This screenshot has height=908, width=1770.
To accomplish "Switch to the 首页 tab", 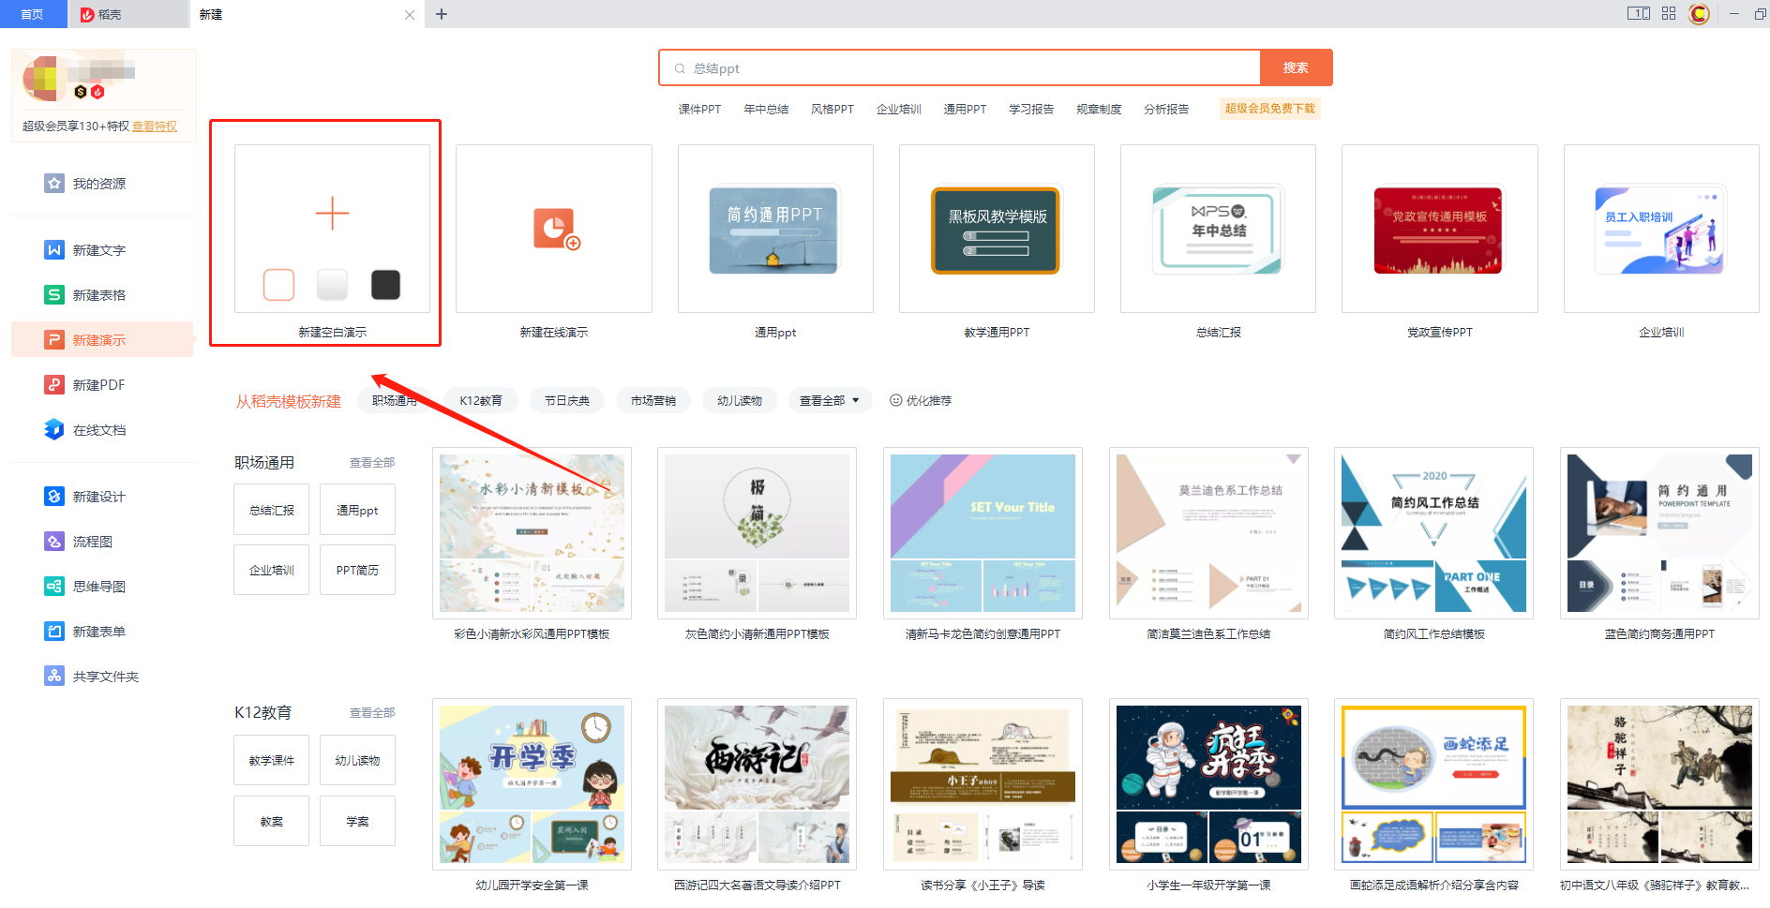I will pos(33,14).
